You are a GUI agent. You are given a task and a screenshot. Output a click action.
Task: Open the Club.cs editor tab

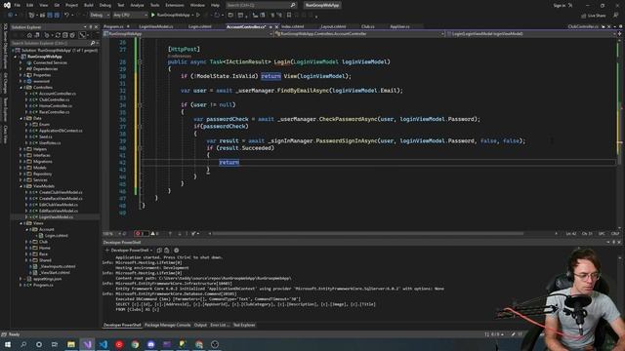tap(367, 26)
